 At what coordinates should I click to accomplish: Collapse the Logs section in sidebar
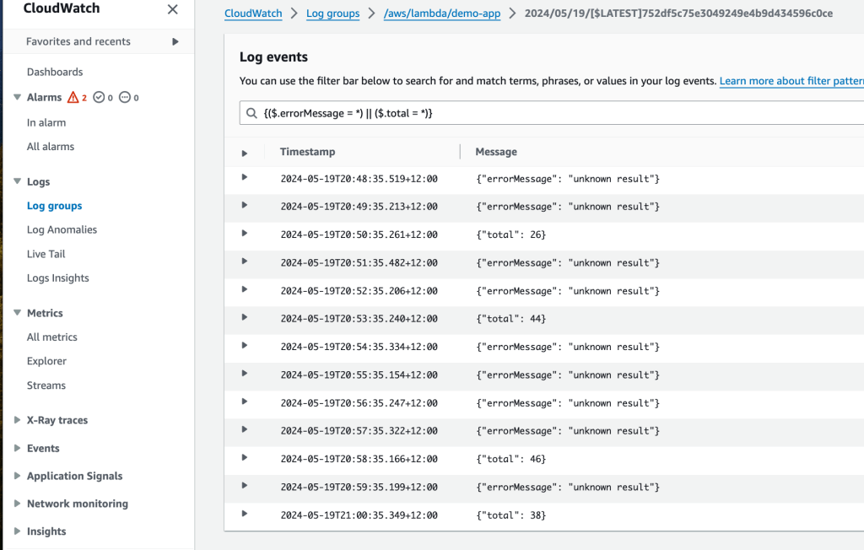[x=18, y=181]
